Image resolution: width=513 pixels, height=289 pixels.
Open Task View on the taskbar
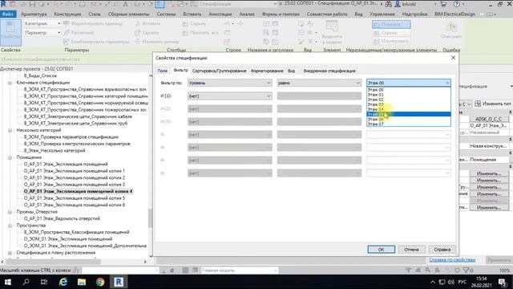(x=44, y=282)
